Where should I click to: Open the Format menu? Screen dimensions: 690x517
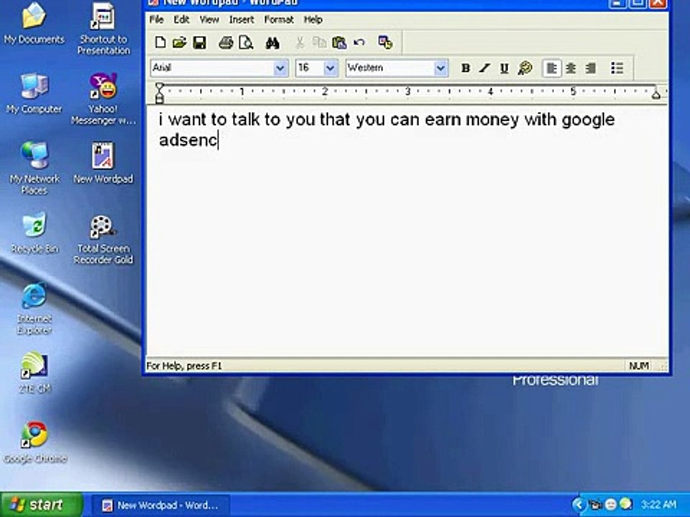click(279, 20)
